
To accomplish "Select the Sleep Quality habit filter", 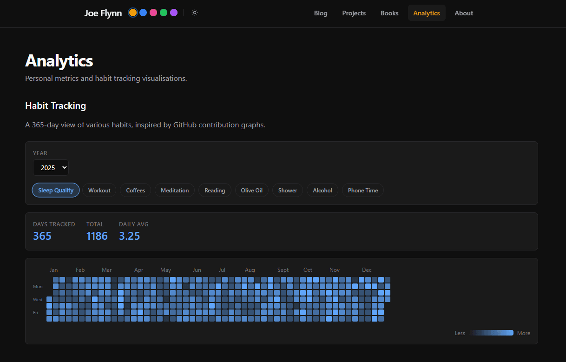I will [56, 190].
